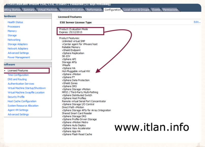Screen dimensions: 205x147
Task: Open Agent VM Settings
Action: click(18, 110)
